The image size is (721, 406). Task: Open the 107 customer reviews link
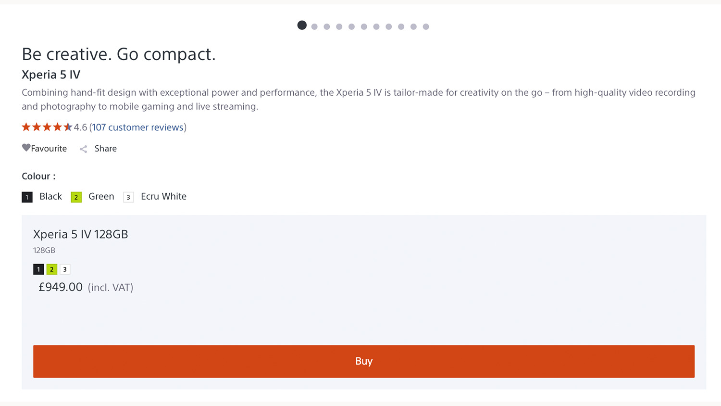(137, 127)
